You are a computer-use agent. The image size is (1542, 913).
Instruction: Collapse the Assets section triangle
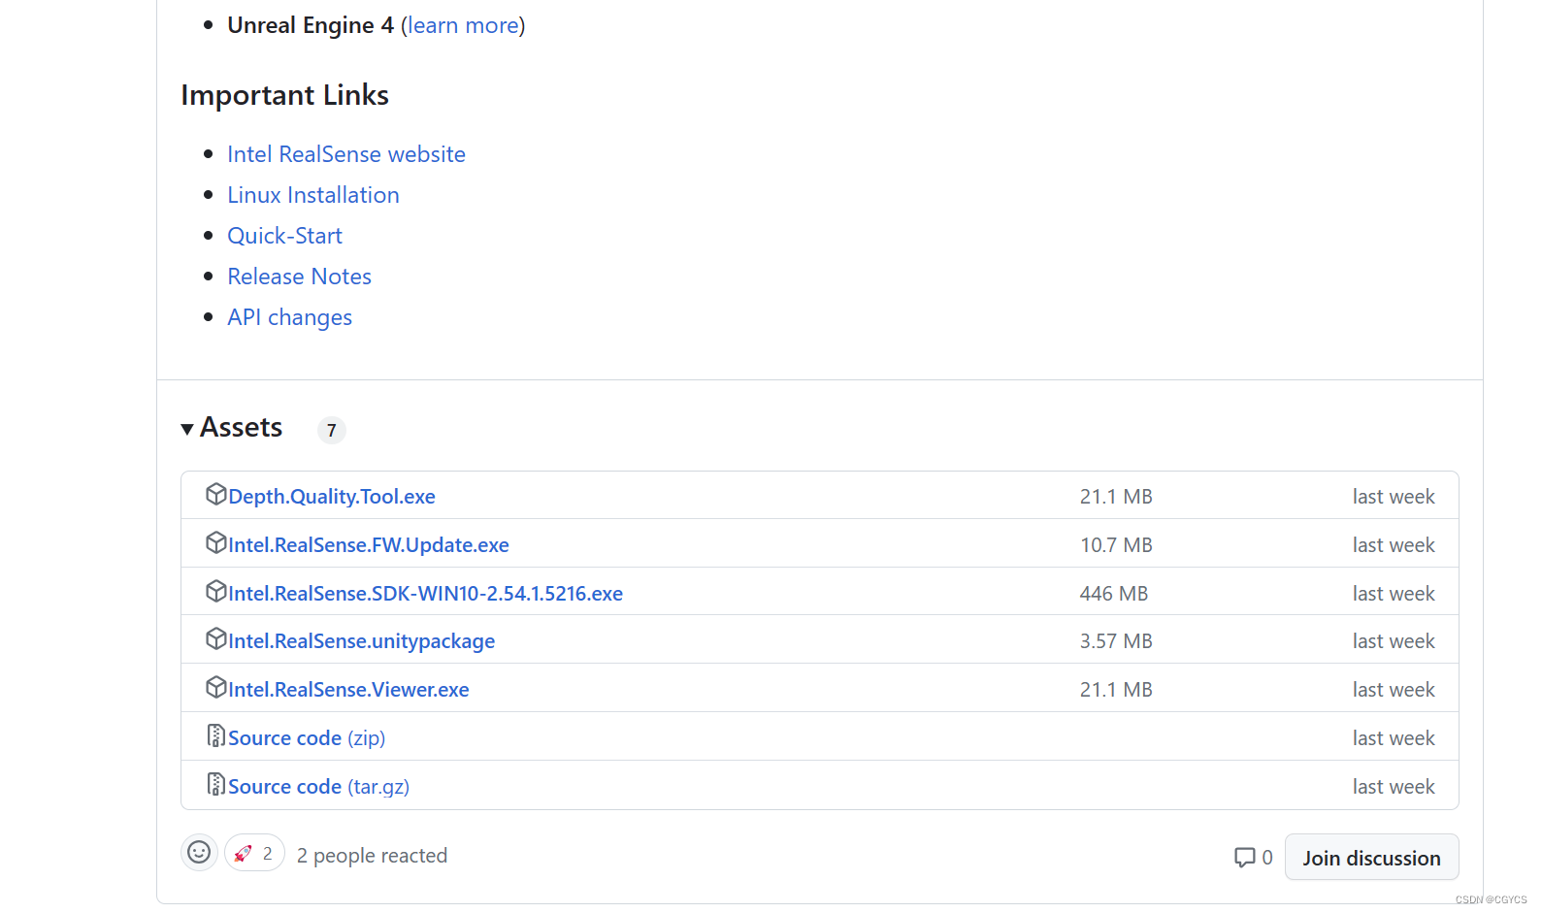(x=187, y=429)
